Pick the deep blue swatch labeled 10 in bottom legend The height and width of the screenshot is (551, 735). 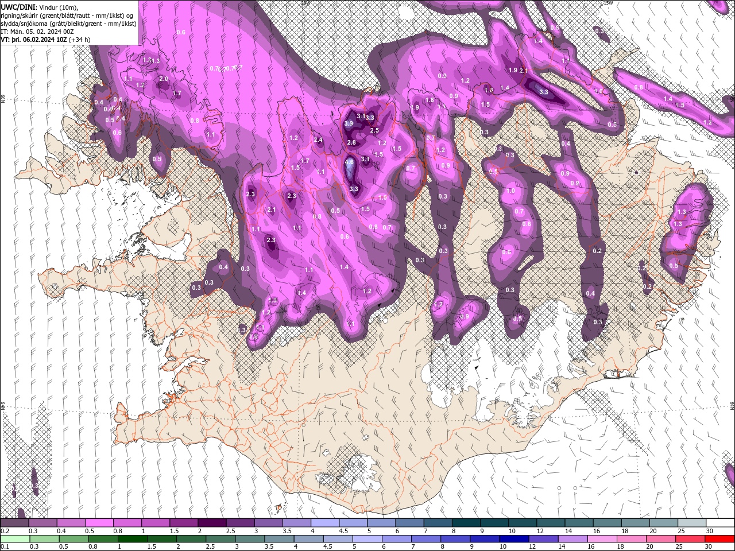pos(513,539)
